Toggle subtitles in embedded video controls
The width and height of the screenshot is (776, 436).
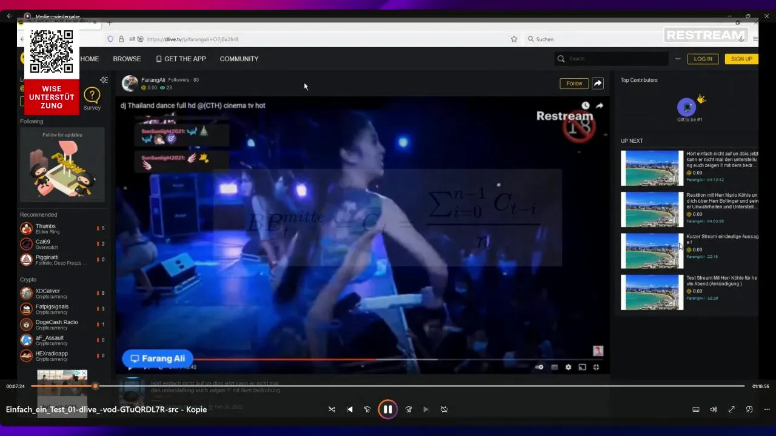coord(554,367)
